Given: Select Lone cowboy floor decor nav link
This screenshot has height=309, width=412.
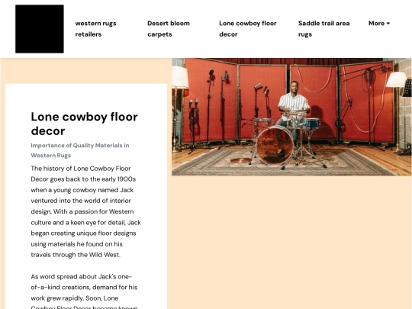Looking at the screenshot, I should [247, 29].
